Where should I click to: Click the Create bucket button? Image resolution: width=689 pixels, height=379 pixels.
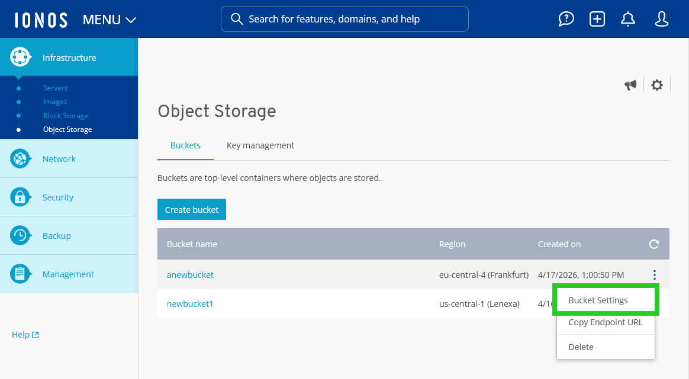191,209
